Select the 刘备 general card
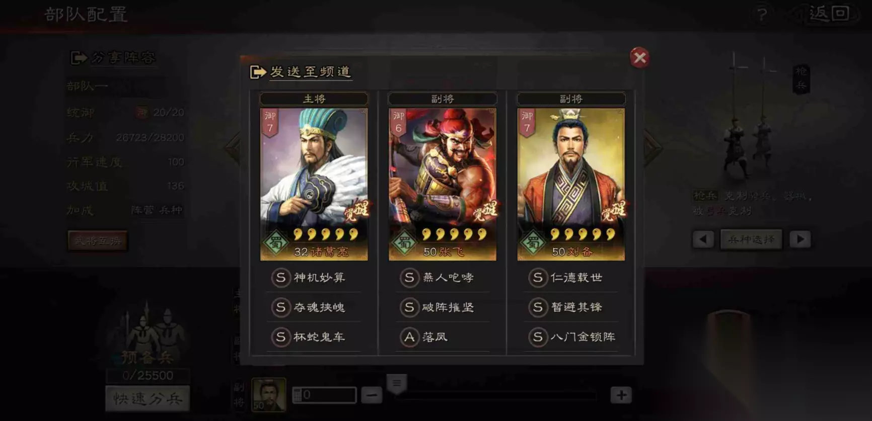 571,184
